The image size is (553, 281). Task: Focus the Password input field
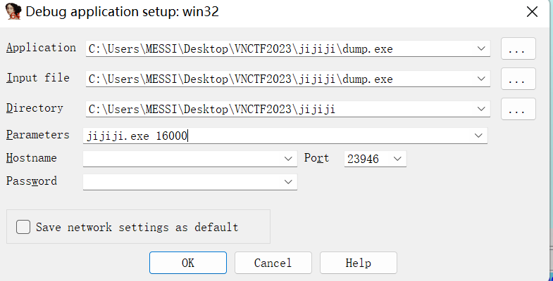182,182
